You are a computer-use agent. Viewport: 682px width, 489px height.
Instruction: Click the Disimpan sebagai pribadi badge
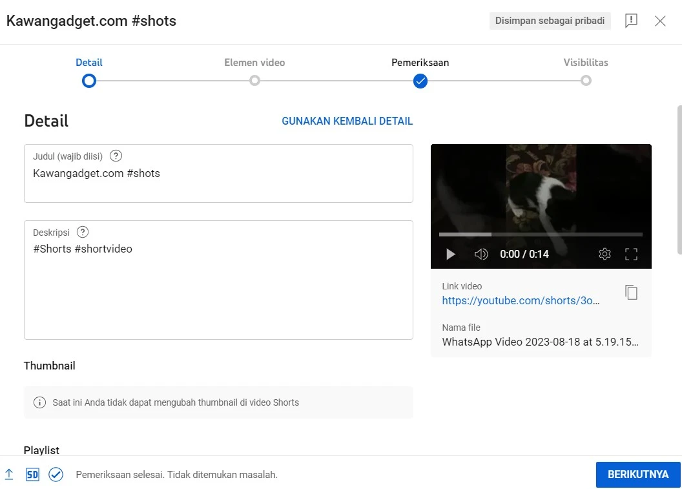point(550,21)
